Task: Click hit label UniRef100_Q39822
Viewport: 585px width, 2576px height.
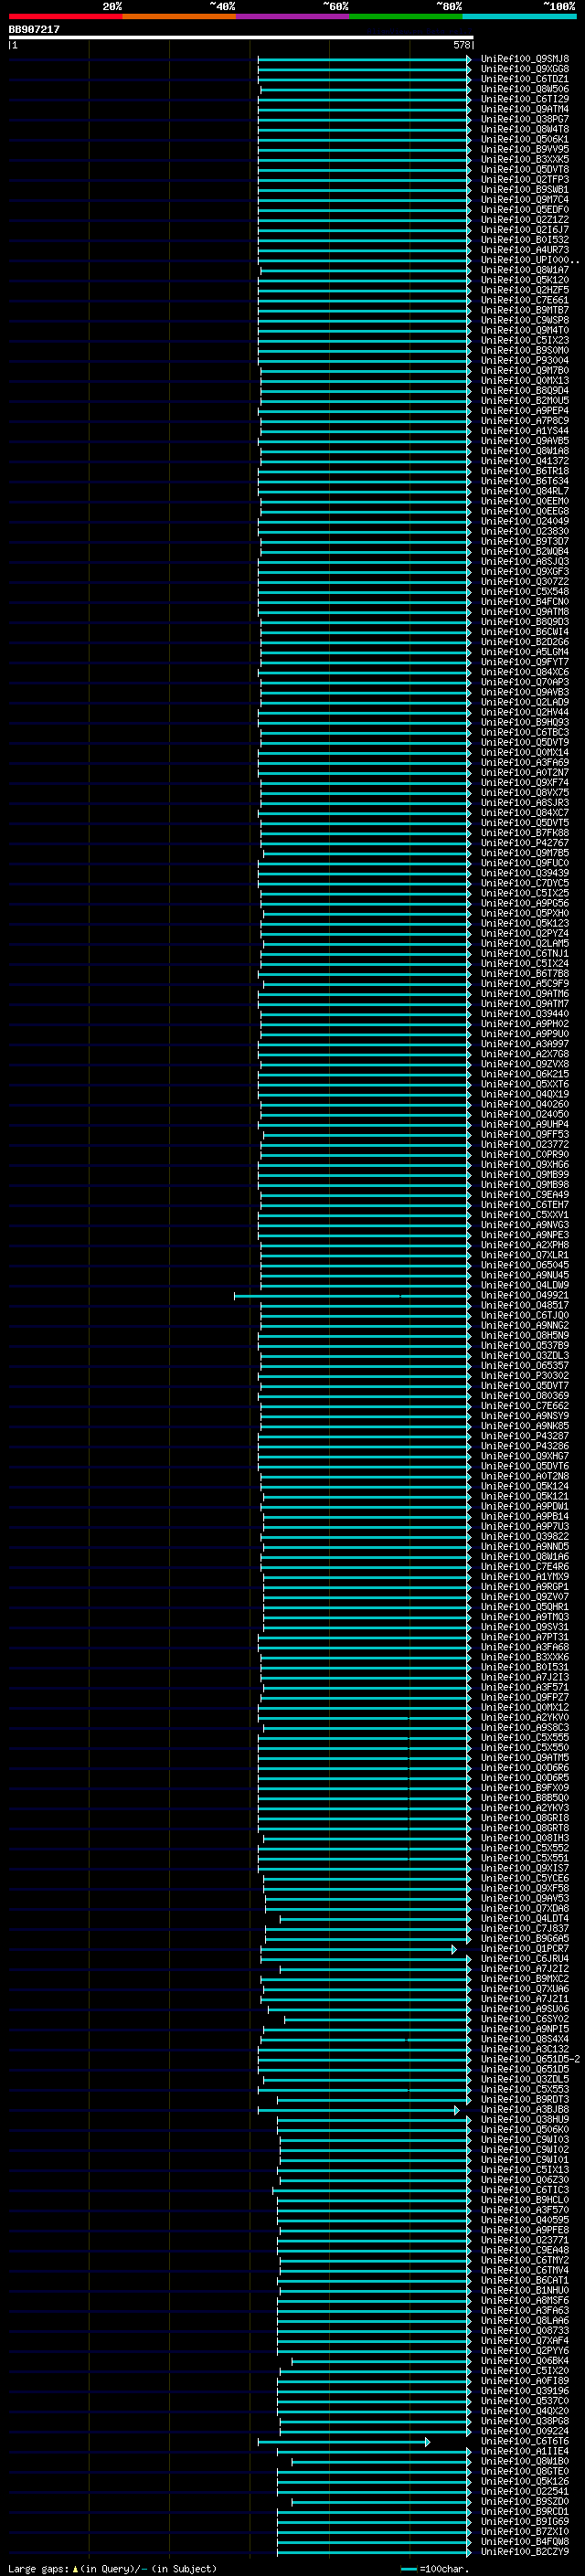Action: tap(524, 1536)
